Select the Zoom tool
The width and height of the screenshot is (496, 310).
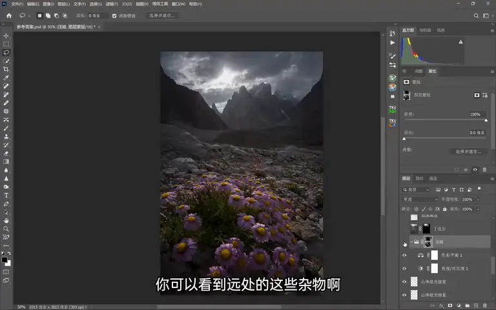pos(6,229)
